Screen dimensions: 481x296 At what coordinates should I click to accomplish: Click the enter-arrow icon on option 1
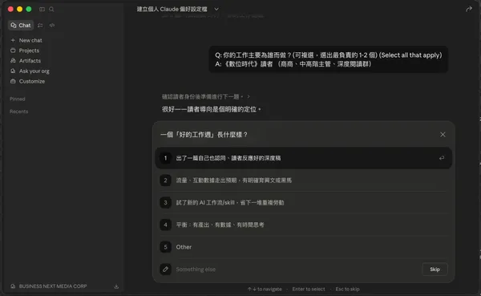tap(442, 158)
